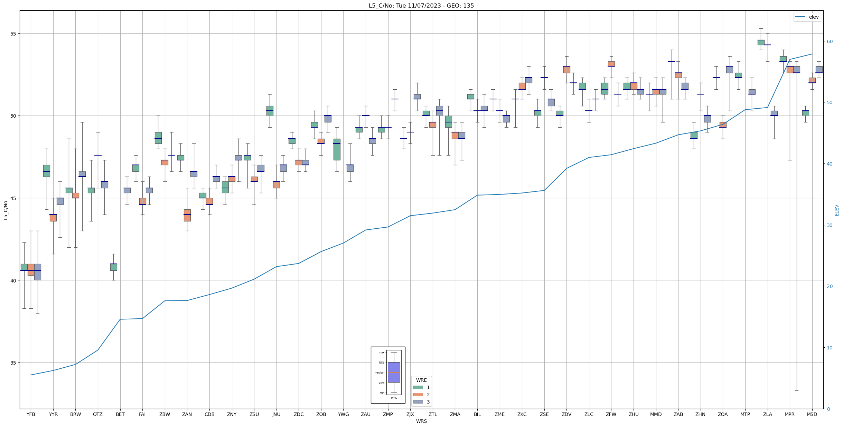
Task: Click the chart title L5_C/No GEO: 135
Action: [421, 6]
